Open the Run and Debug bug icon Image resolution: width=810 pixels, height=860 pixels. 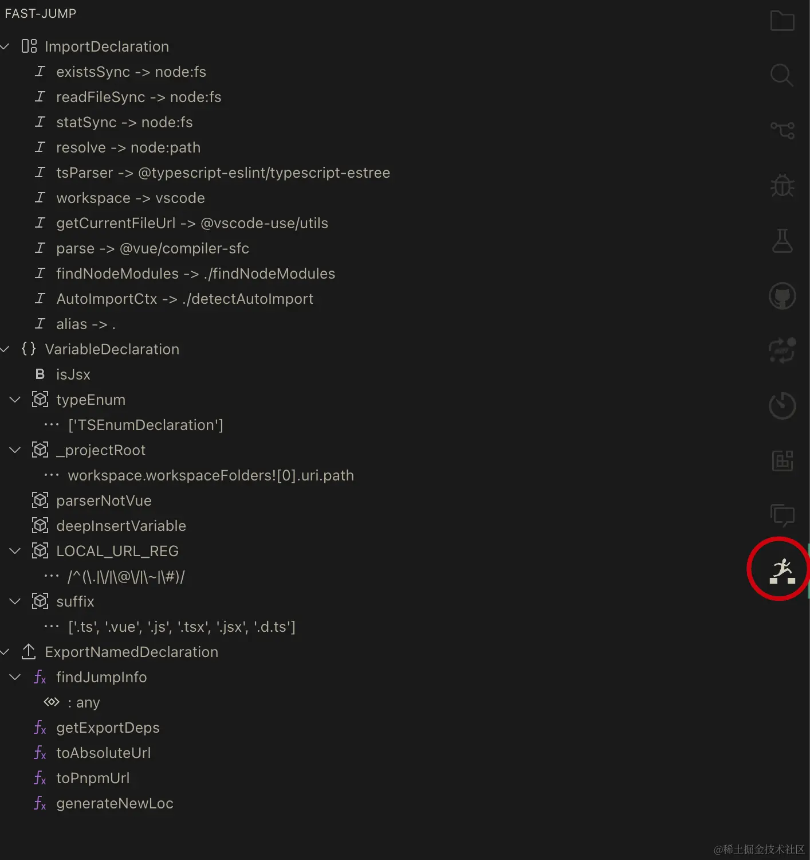[782, 185]
